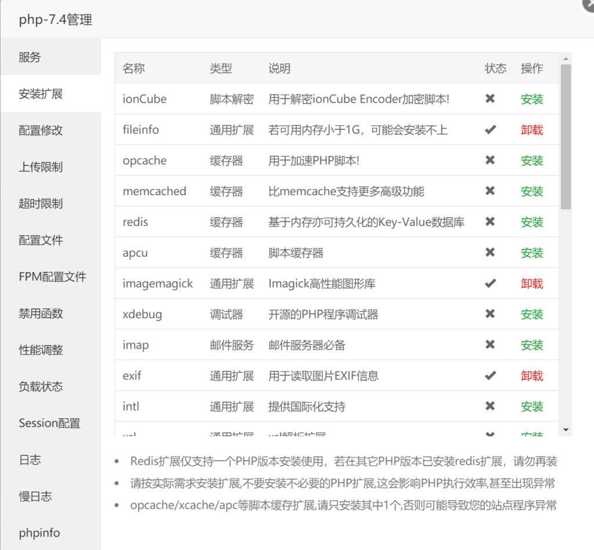Open the 禁用函数 settings tab
This screenshot has width=594, height=550.
coord(41,314)
